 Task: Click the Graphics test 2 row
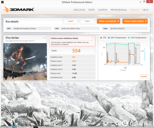[x=72, y=69]
